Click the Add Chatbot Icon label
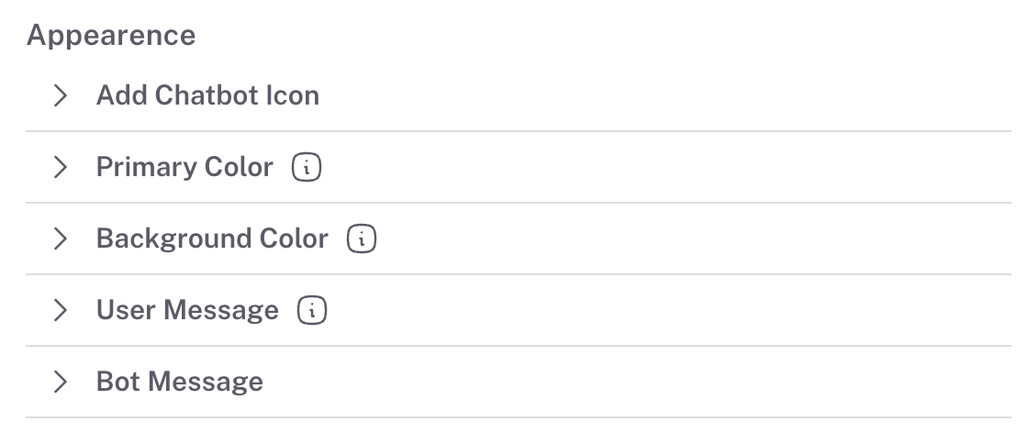The image size is (1028, 444). [207, 95]
